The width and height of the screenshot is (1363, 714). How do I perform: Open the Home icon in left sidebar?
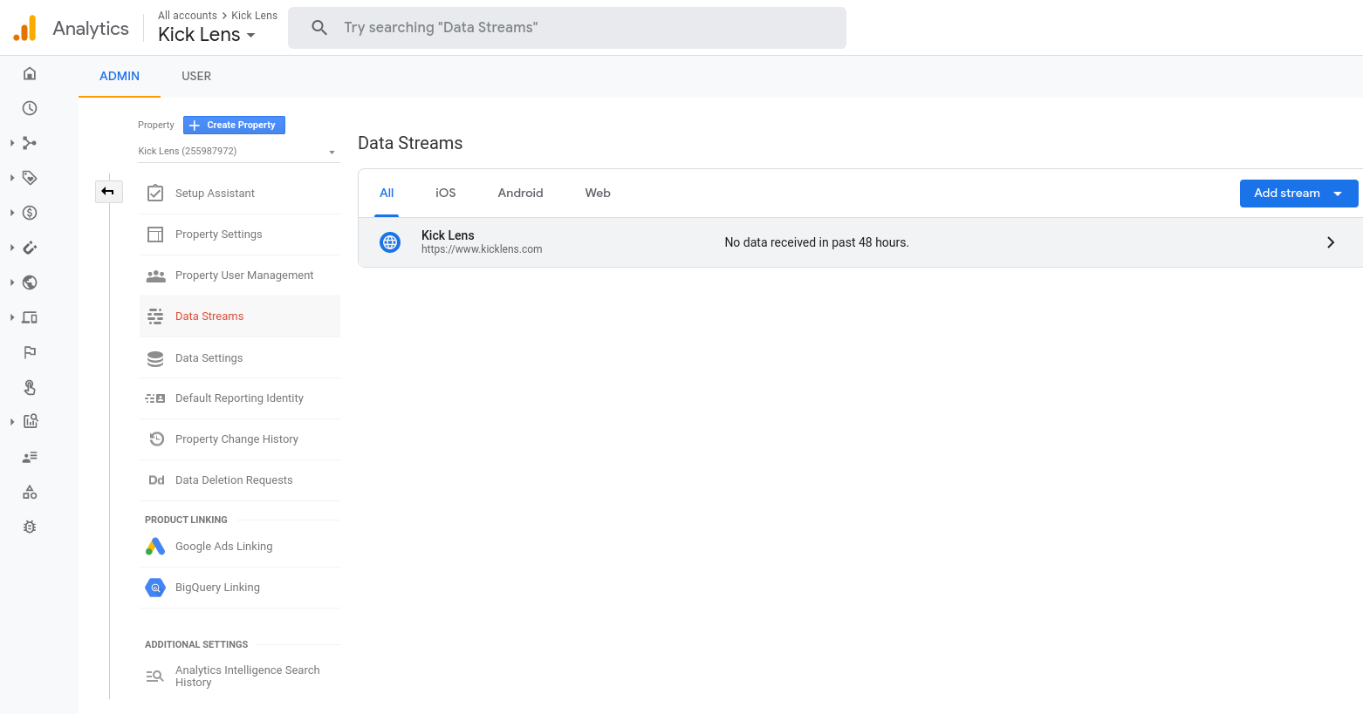point(30,73)
